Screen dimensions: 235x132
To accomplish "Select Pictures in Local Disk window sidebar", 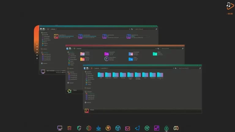I will pyautogui.click(x=89, y=83).
